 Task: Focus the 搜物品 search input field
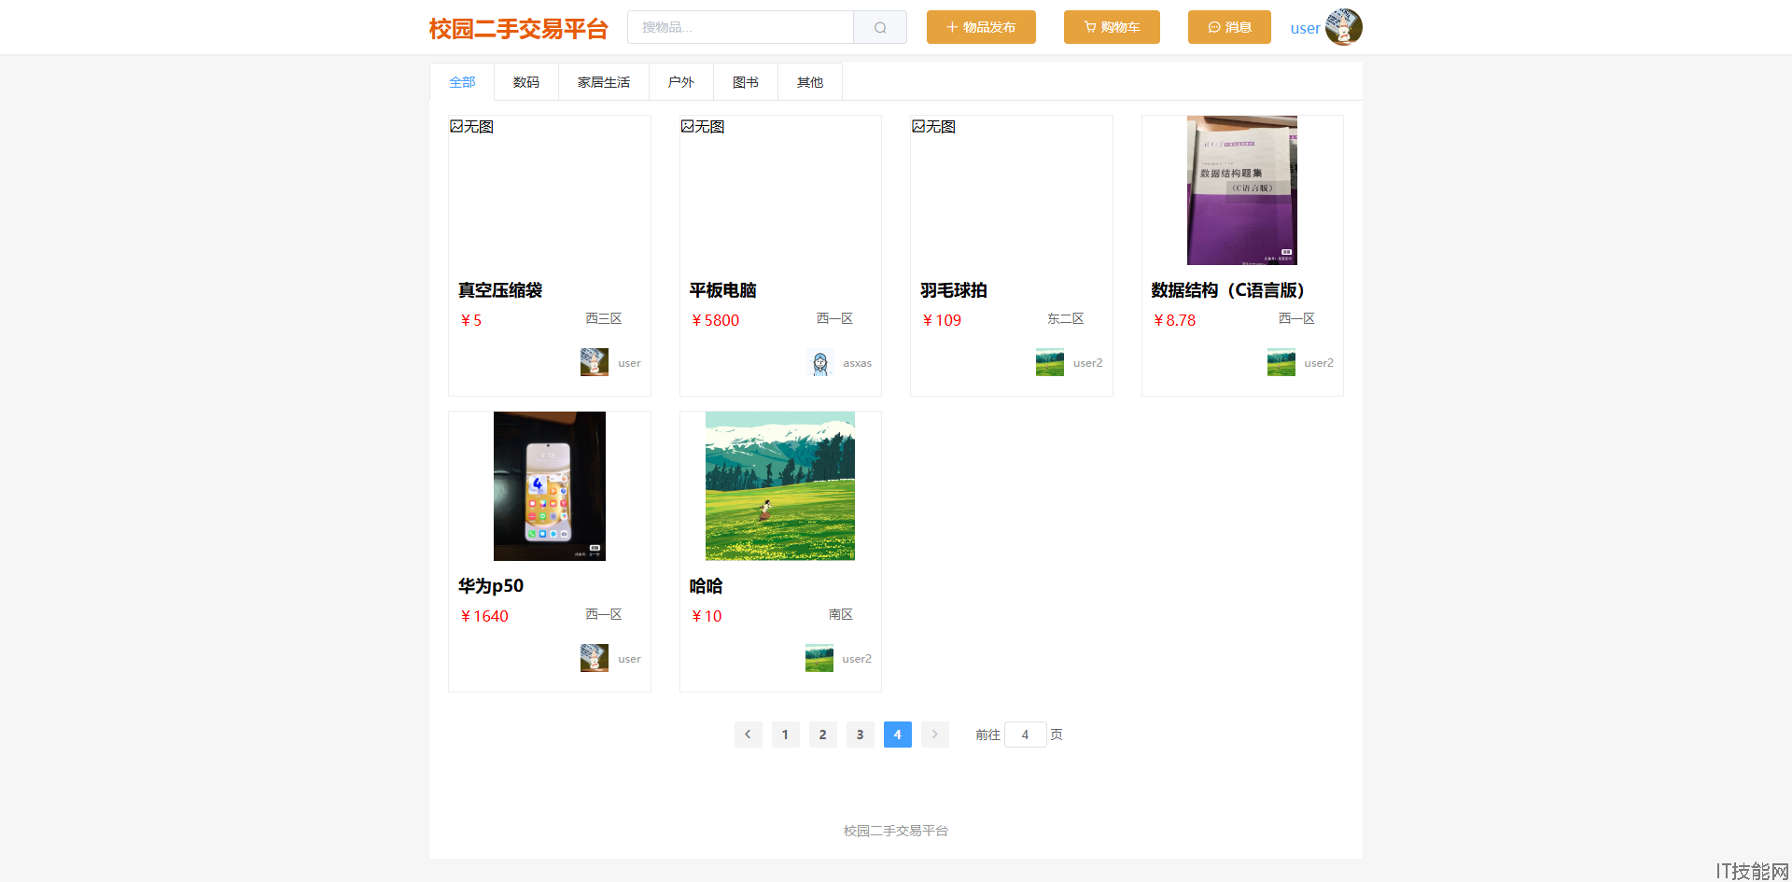point(741,27)
